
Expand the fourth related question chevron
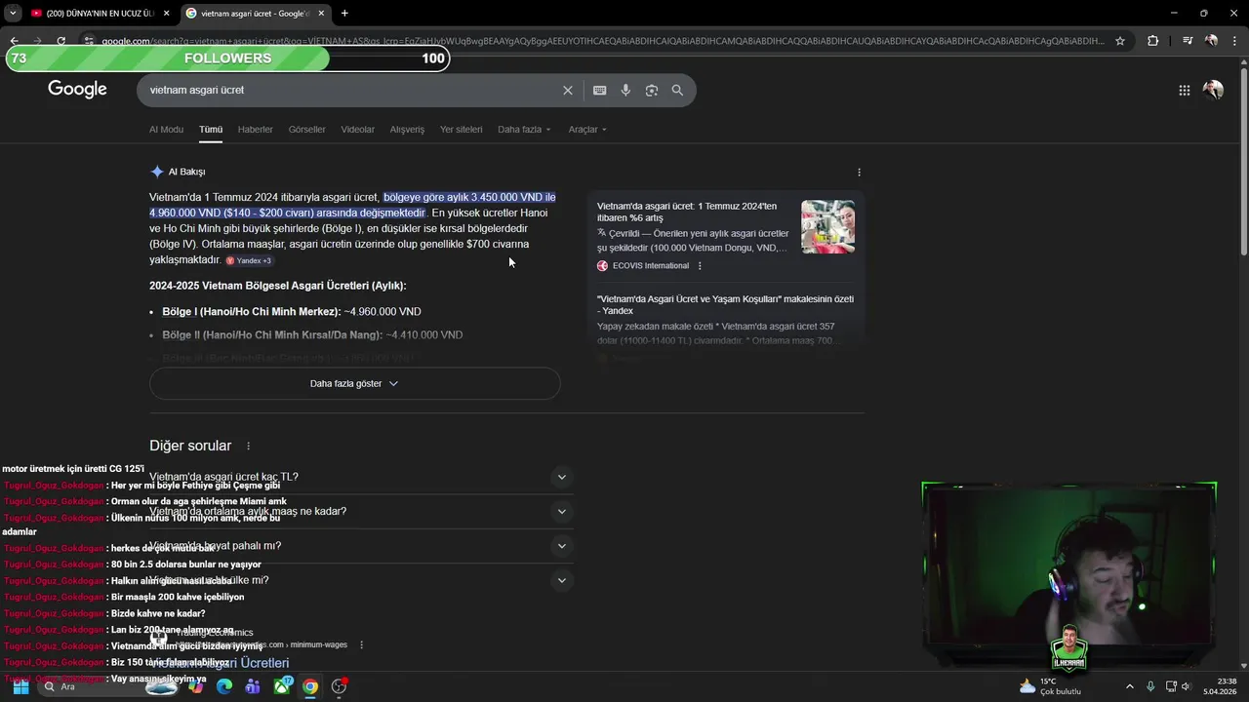click(x=561, y=580)
